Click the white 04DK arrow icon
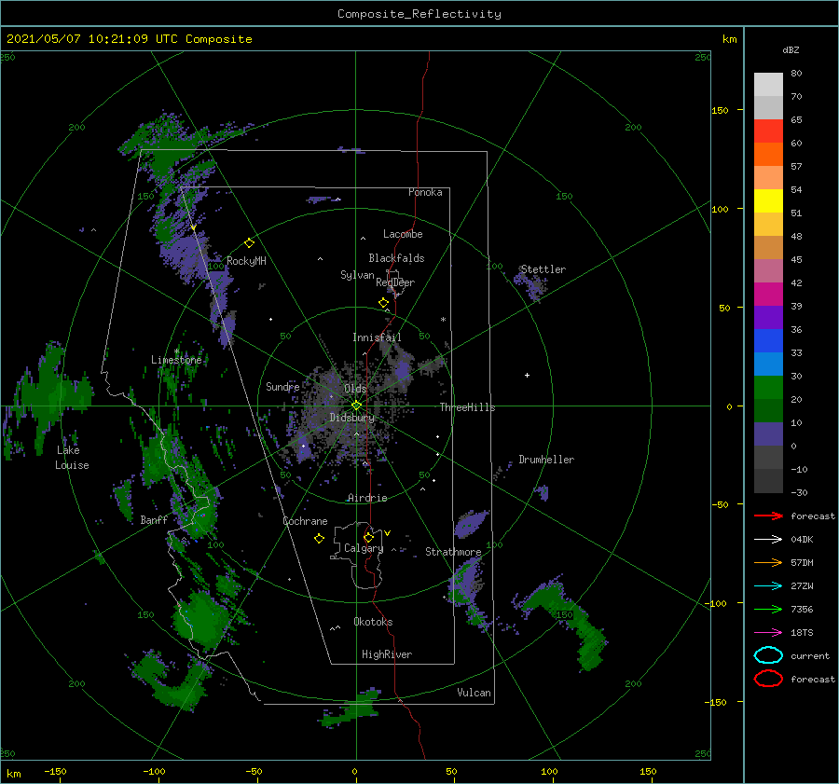839x784 pixels. pos(768,539)
